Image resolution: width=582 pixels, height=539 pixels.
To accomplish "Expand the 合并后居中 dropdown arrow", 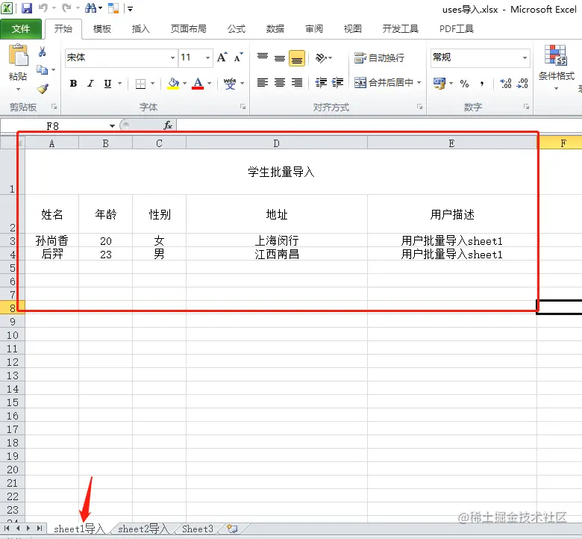I will tap(419, 82).
